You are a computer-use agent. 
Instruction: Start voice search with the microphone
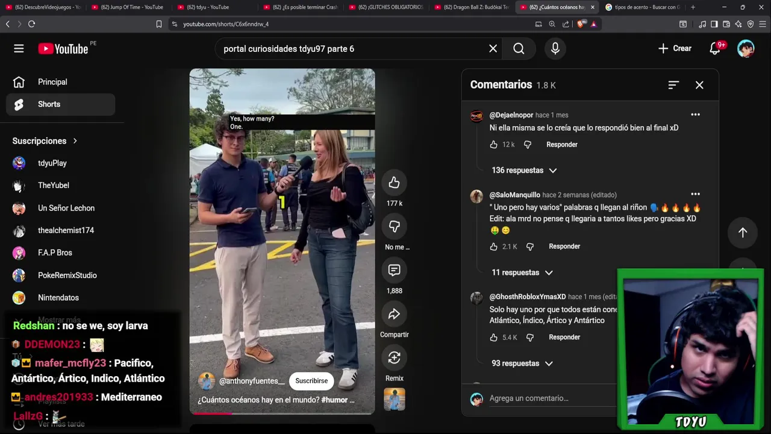pos(555,49)
